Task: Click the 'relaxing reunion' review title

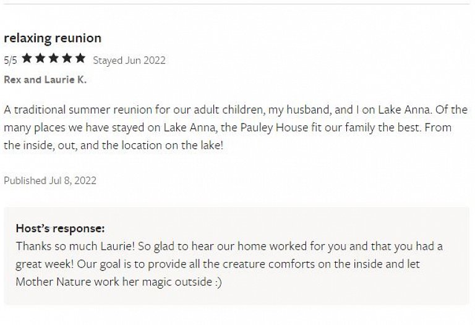Action: [53, 38]
